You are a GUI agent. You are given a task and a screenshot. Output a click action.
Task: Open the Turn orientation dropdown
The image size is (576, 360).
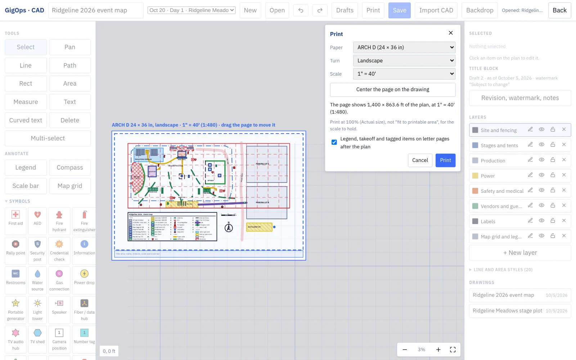click(404, 61)
